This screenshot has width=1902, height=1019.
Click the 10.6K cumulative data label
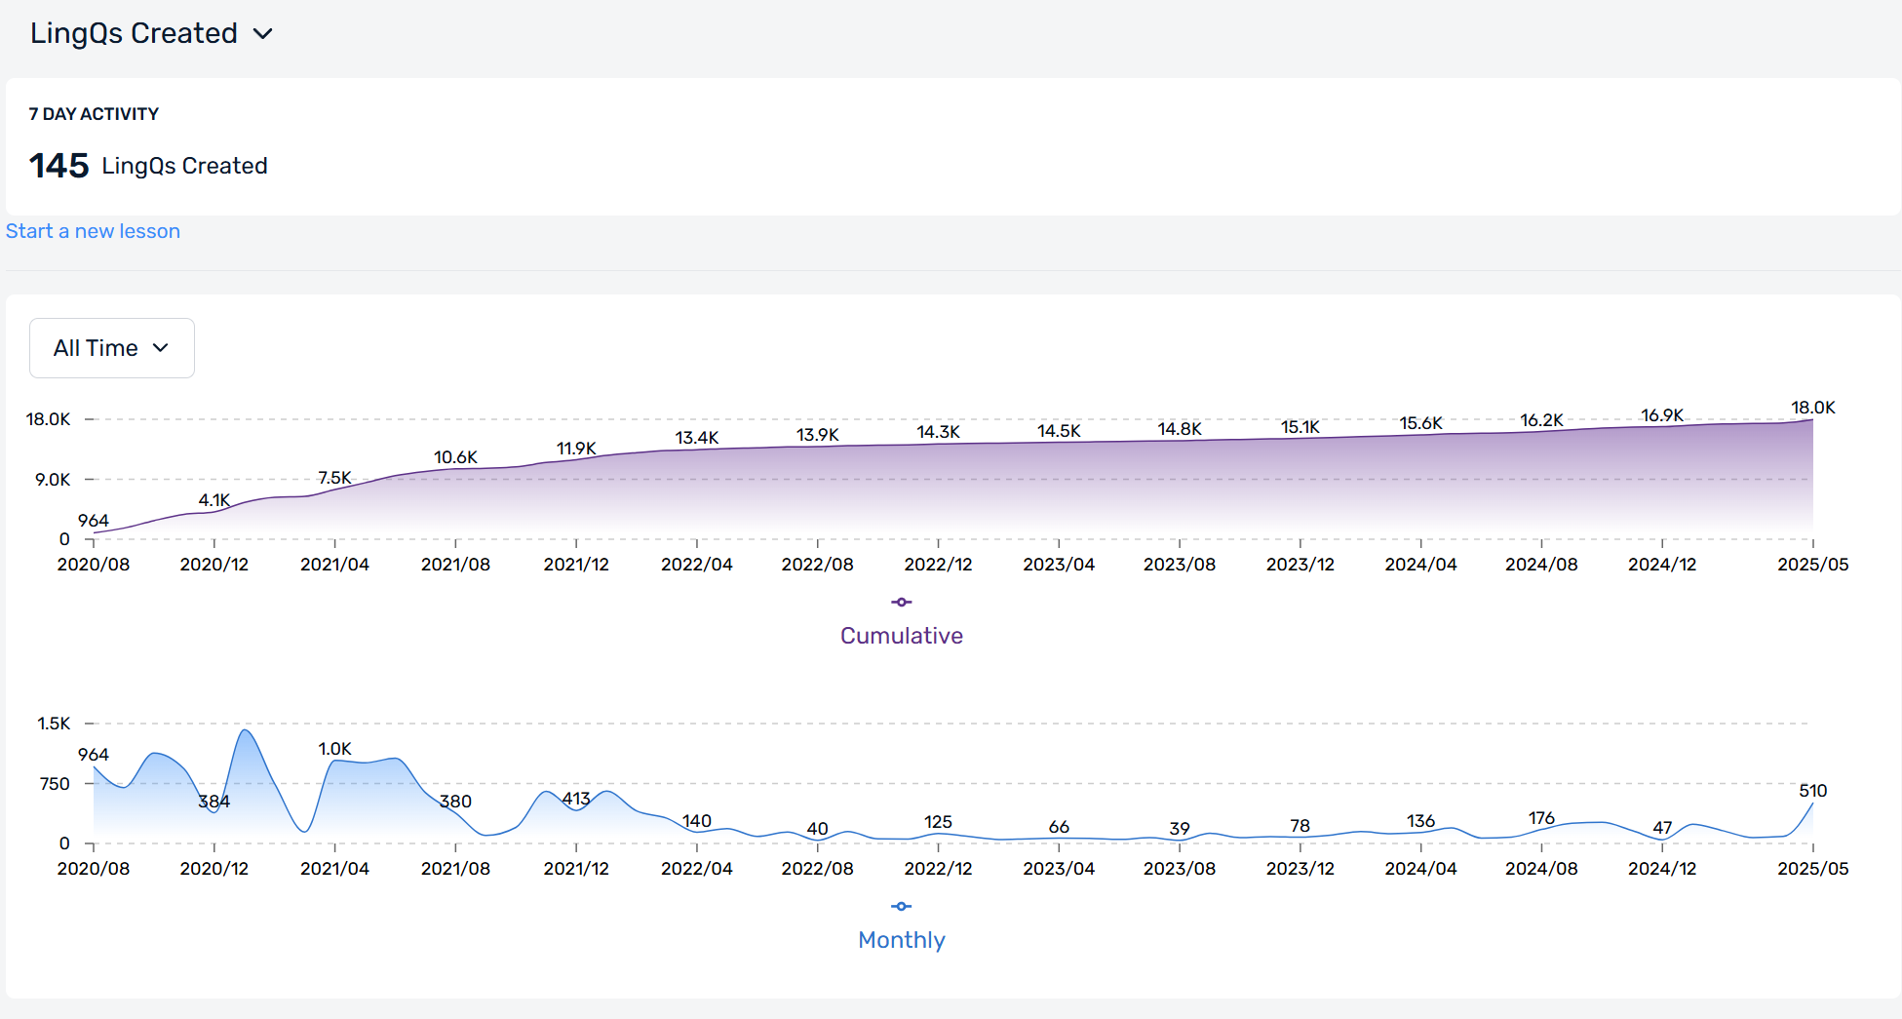tap(455, 457)
